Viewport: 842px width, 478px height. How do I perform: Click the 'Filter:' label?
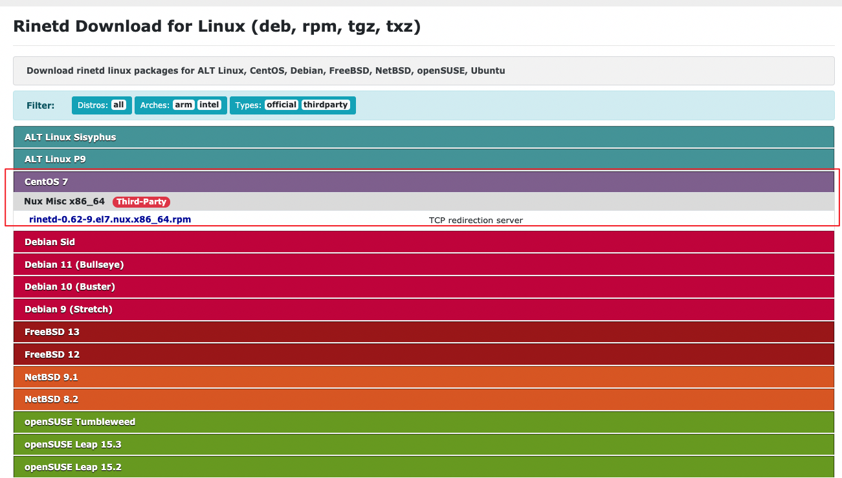41,105
